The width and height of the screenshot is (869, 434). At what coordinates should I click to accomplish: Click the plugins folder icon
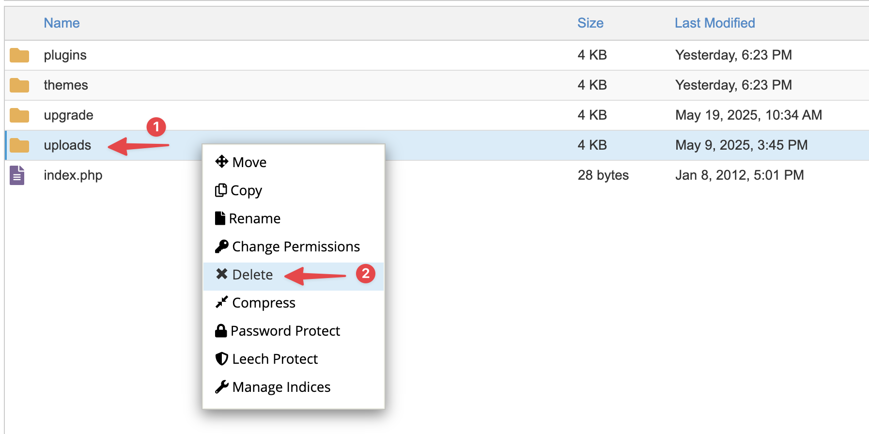(x=19, y=55)
